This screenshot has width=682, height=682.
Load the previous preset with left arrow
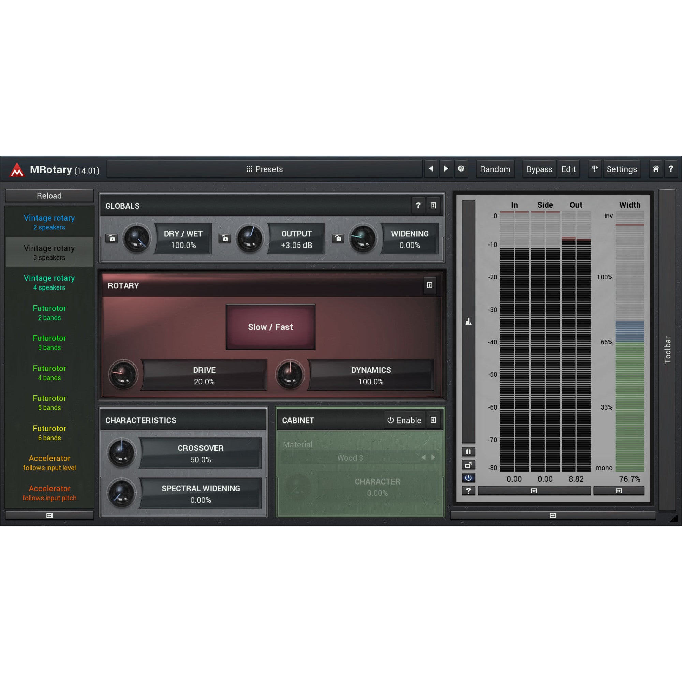(x=431, y=169)
